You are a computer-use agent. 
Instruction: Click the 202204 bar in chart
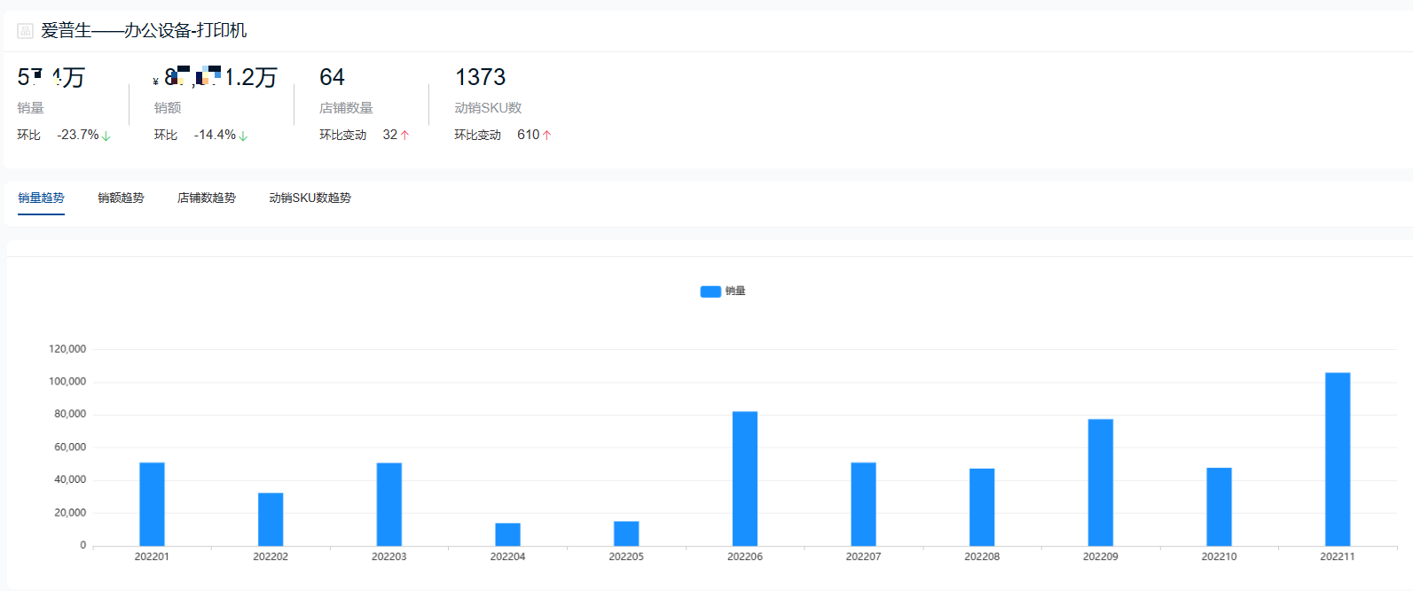[507, 534]
